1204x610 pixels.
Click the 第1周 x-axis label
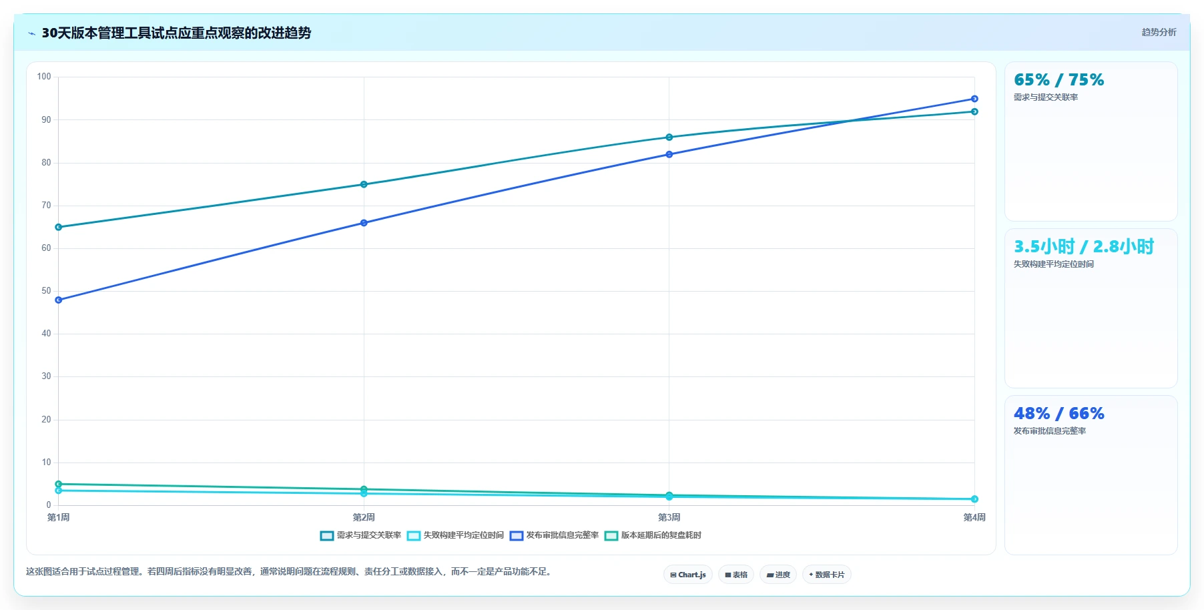click(59, 517)
